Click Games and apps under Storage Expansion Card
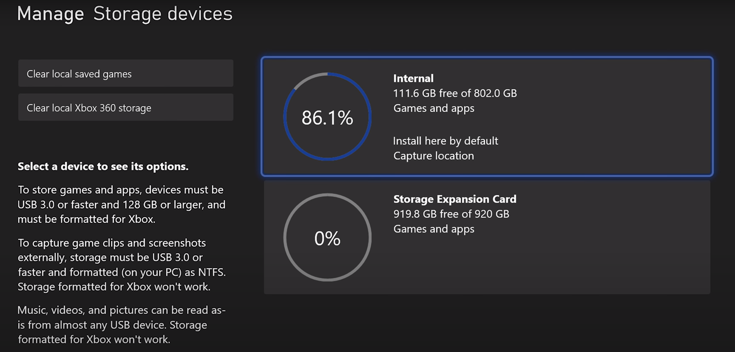The height and width of the screenshot is (352, 735). click(434, 229)
